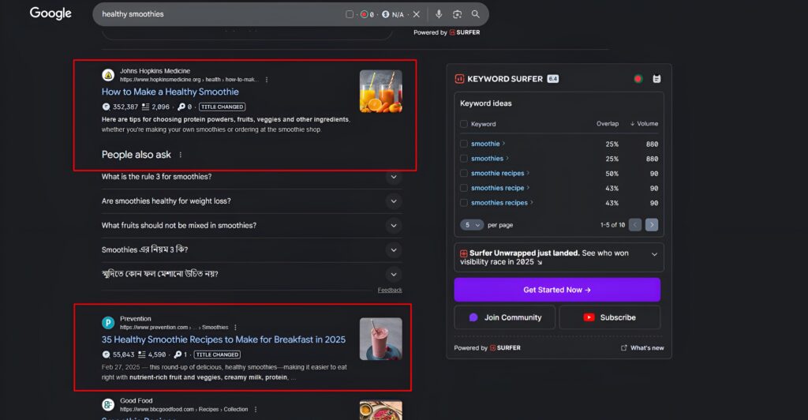Click the Keyword Surfer logo icon
The image size is (808, 420).
459,79
